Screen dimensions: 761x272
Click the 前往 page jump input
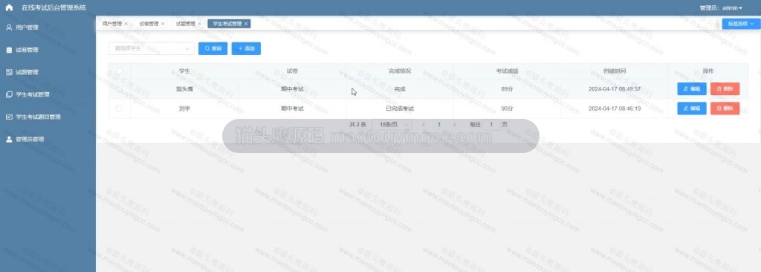(491, 125)
